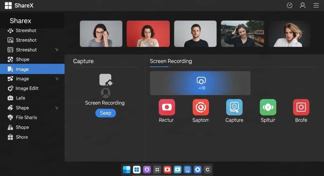Click the icon beside second Streeshot item
Viewport: 324px width, 176px height.
(x=10, y=40)
